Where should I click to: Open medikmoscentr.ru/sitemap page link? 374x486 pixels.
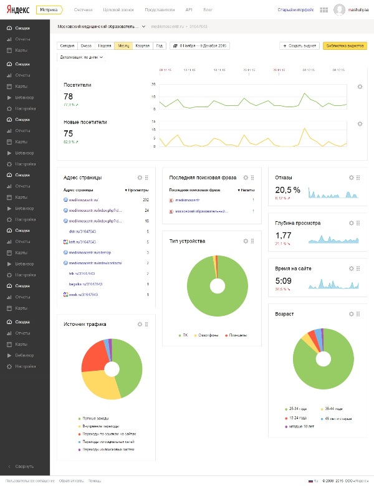(x=90, y=252)
